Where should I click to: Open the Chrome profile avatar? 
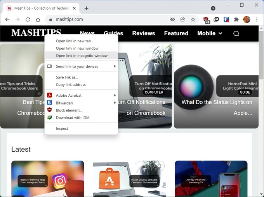click(x=247, y=19)
